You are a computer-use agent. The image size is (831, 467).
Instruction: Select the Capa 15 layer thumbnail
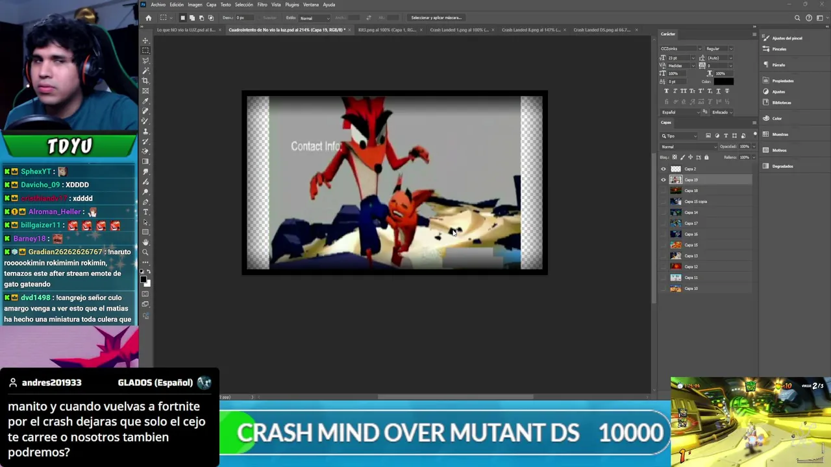click(x=676, y=245)
